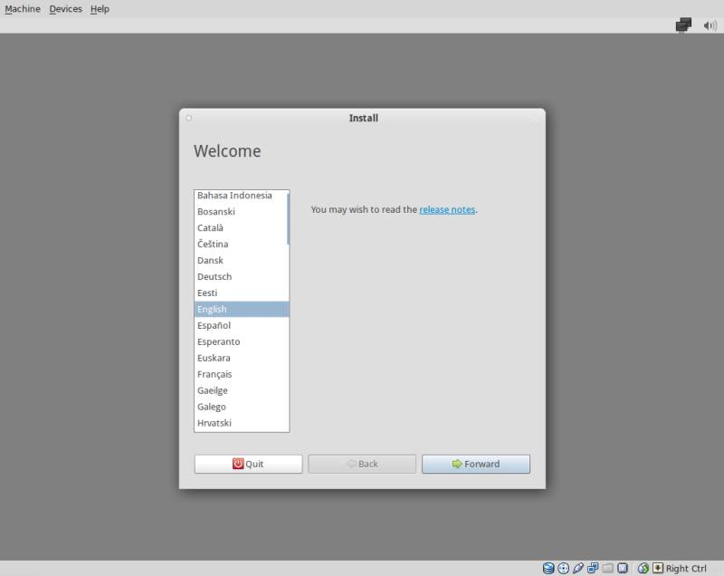The height and width of the screenshot is (576, 724).
Task: Click the volume speaker tray icon
Action: coord(710,25)
